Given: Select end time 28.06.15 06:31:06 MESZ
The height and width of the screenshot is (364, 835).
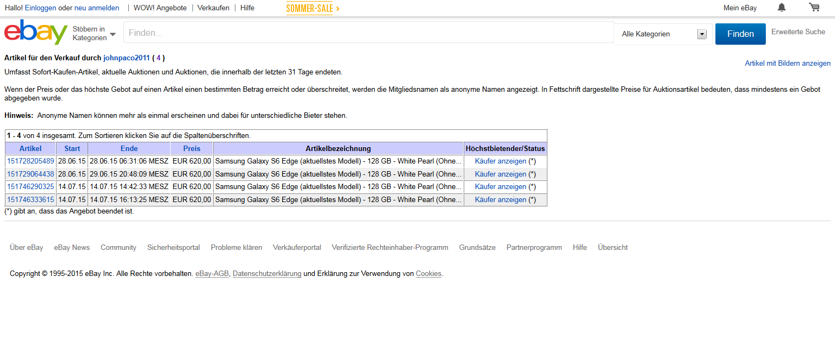Looking at the screenshot, I should (129, 161).
